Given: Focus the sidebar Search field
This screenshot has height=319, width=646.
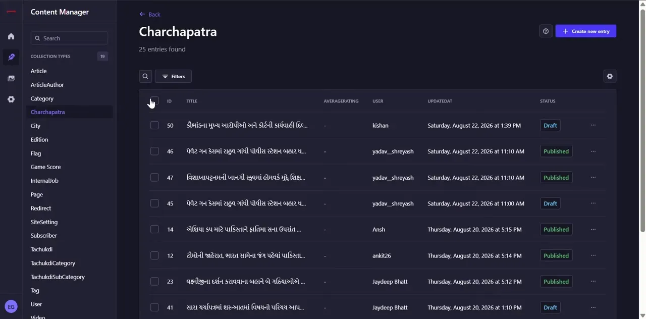Looking at the screenshot, I should click(69, 38).
